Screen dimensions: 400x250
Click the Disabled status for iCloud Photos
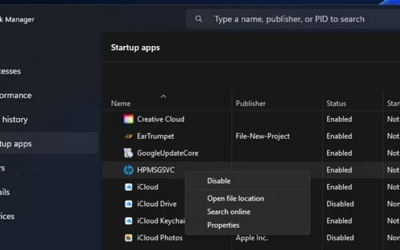340,238
